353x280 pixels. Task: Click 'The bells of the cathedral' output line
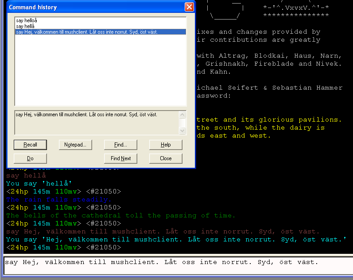point(120,216)
